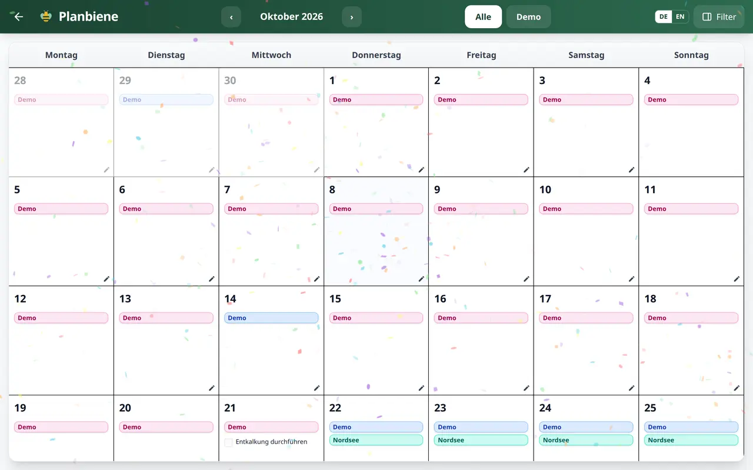This screenshot has height=470, width=753.
Task: Open the pencil editor on day 13
Action: click(x=212, y=388)
